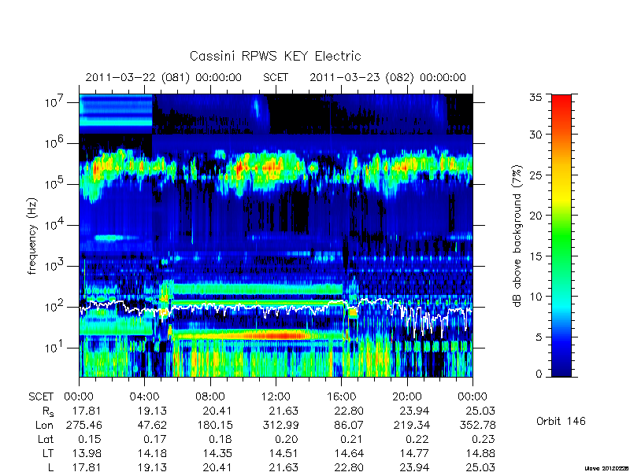
Task: Click the Lon value '219.34'
Action: coord(412,425)
